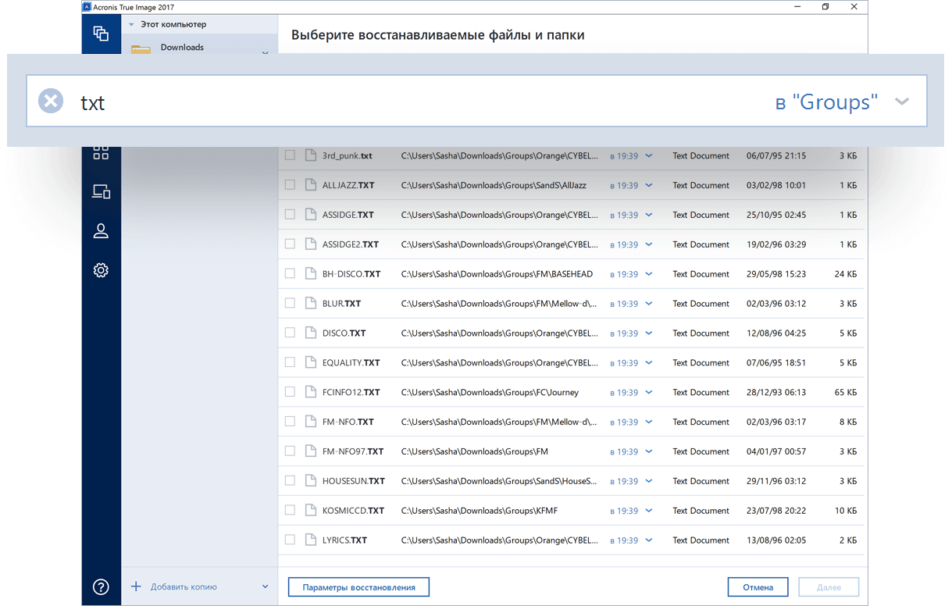Open version dropdown for ALLJAZZ.TXT
Viewport: 952px width, 606px height.
point(648,185)
